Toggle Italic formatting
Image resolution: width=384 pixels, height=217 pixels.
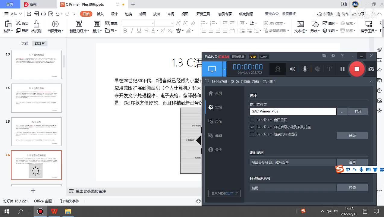(132, 31)
